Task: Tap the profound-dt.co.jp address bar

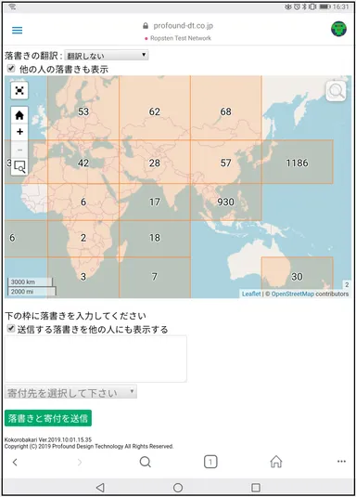Action: point(183,26)
